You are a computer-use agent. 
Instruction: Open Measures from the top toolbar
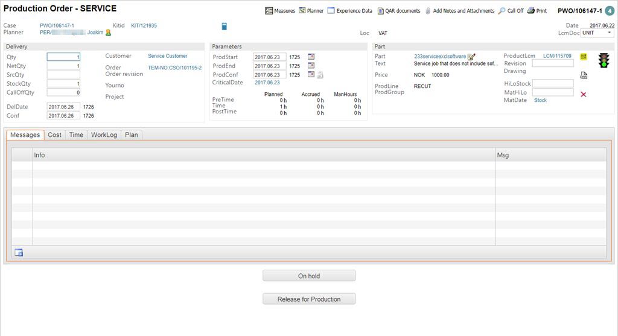click(269, 11)
